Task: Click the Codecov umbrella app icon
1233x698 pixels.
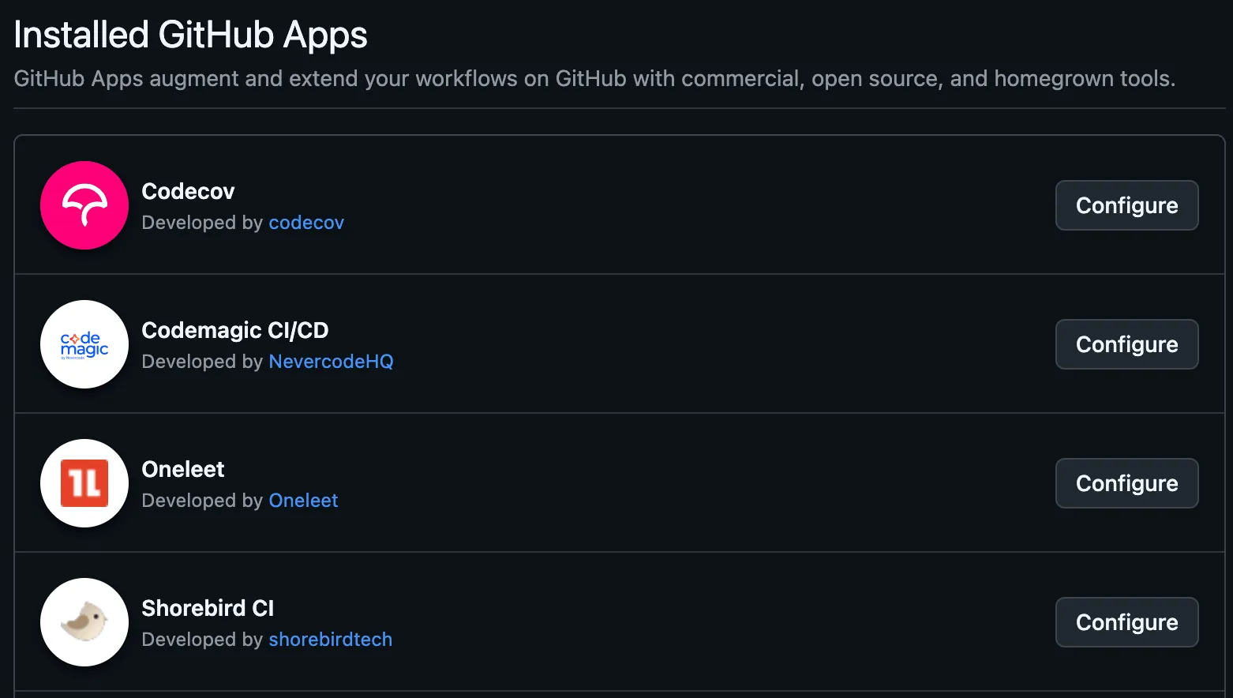Action: [x=84, y=205]
